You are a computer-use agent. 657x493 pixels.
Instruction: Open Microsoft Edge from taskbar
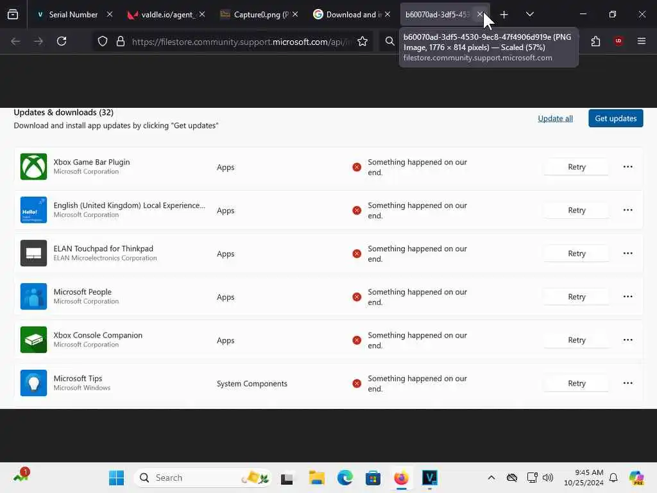pyautogui.click(x=345, y=478)
